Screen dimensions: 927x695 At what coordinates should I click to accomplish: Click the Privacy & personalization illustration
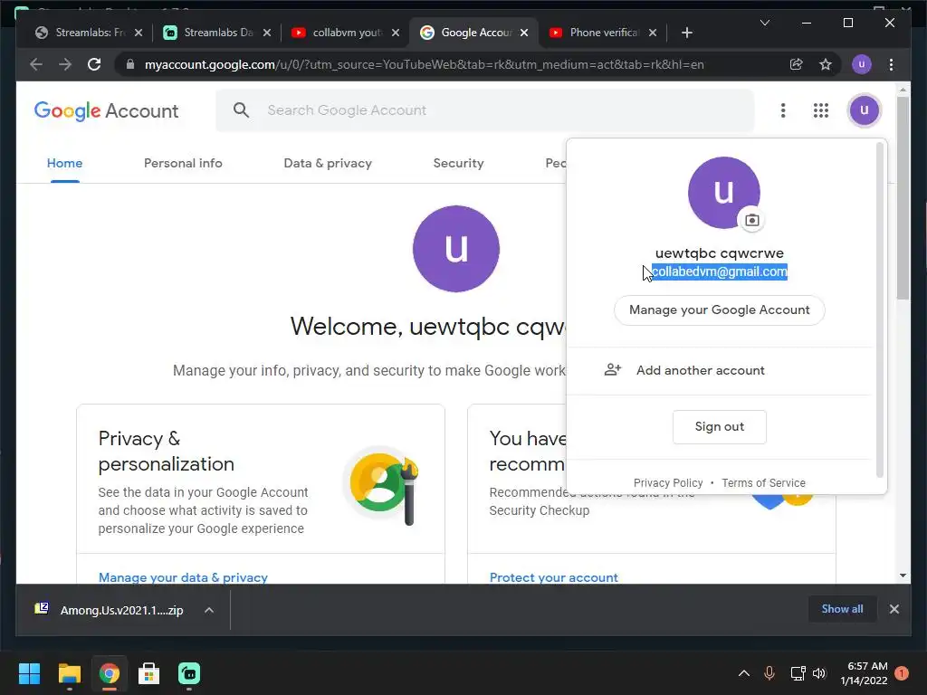[383, 486]
